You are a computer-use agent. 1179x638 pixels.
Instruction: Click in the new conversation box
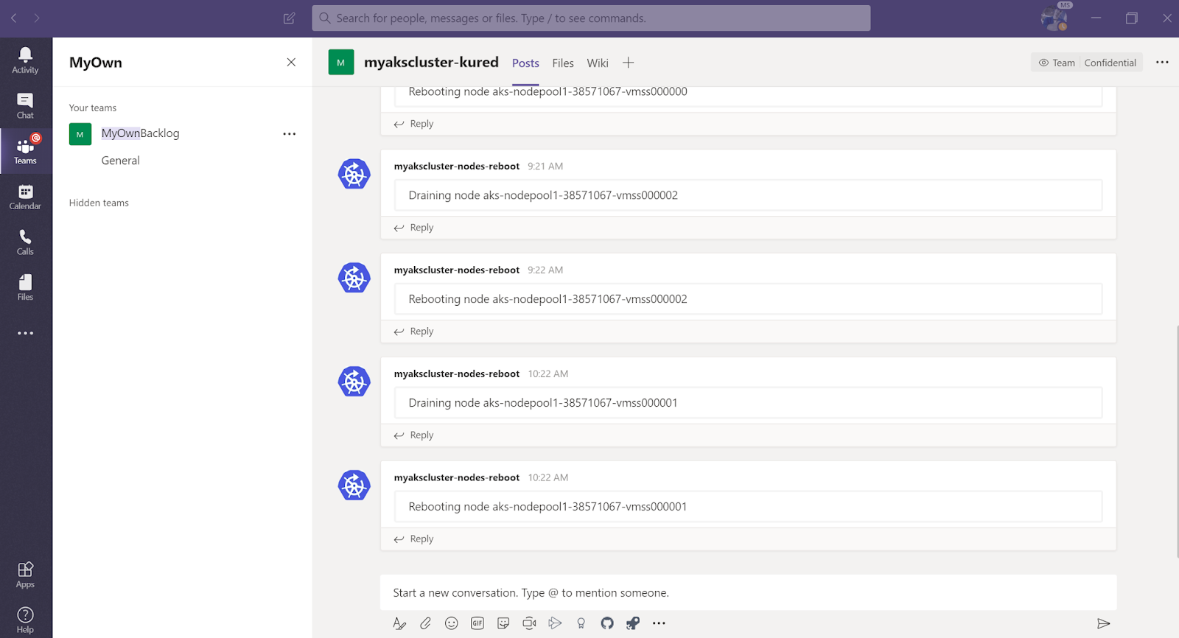click(x=748, y=592)
